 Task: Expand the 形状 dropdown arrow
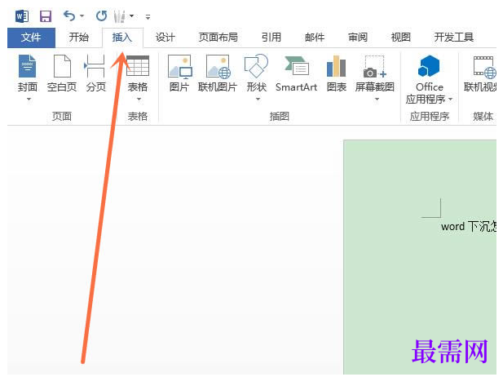coord(258,100)
